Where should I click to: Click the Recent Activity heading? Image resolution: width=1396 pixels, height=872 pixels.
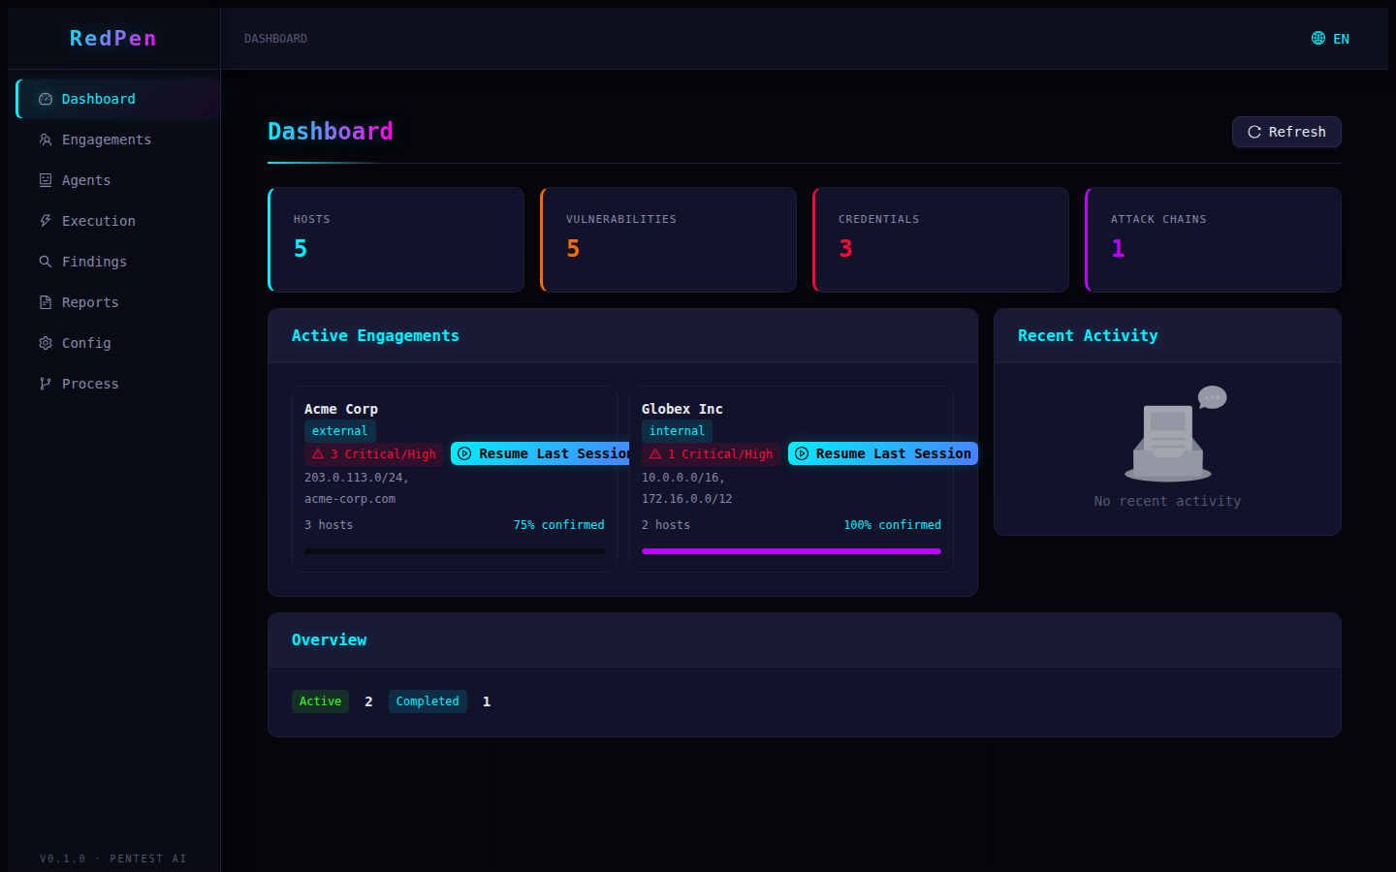point(1088,335)
